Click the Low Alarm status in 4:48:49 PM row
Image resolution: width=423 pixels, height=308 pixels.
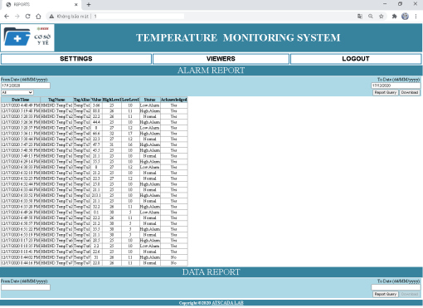coord(149,105)
